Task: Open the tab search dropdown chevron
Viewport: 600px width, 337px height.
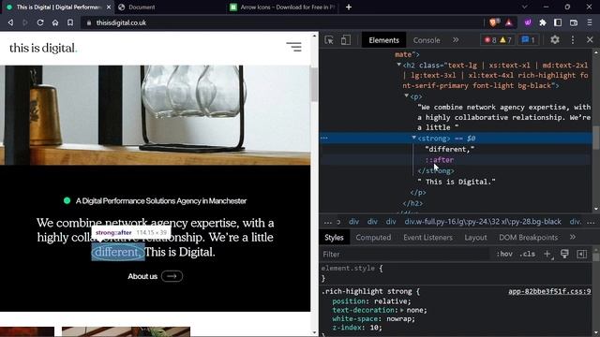Action: pyautogui.click(x=525, y=7)
